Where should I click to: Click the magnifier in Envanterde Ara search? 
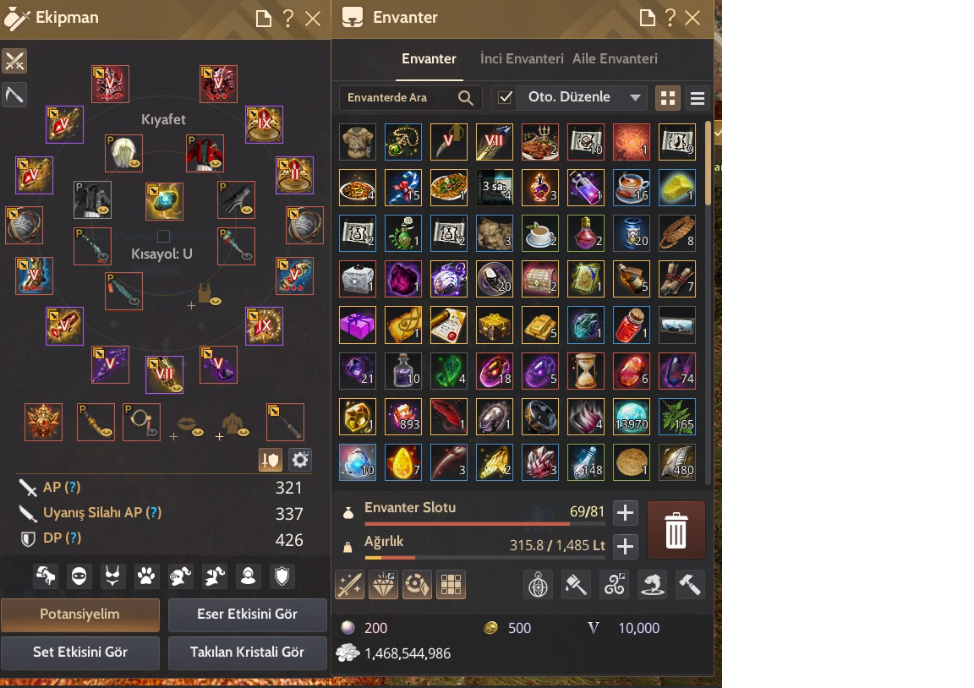465,97
